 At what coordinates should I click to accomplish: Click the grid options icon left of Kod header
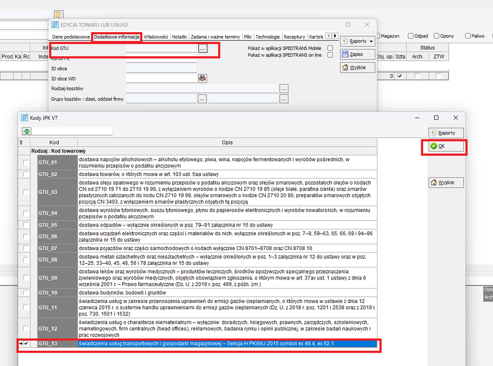21,142
